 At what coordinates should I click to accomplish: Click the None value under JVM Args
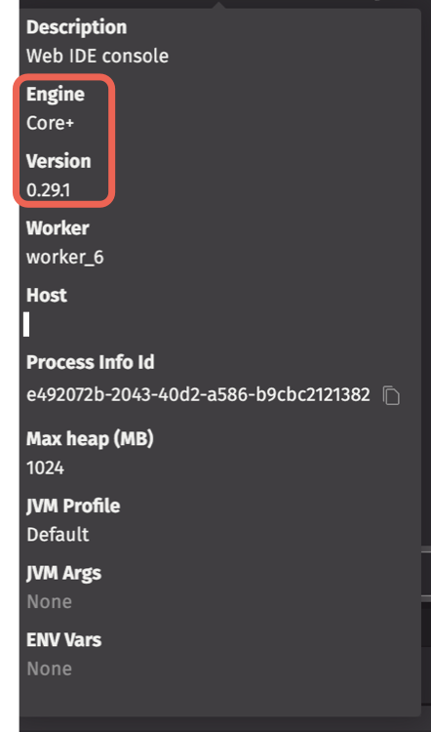50,602
